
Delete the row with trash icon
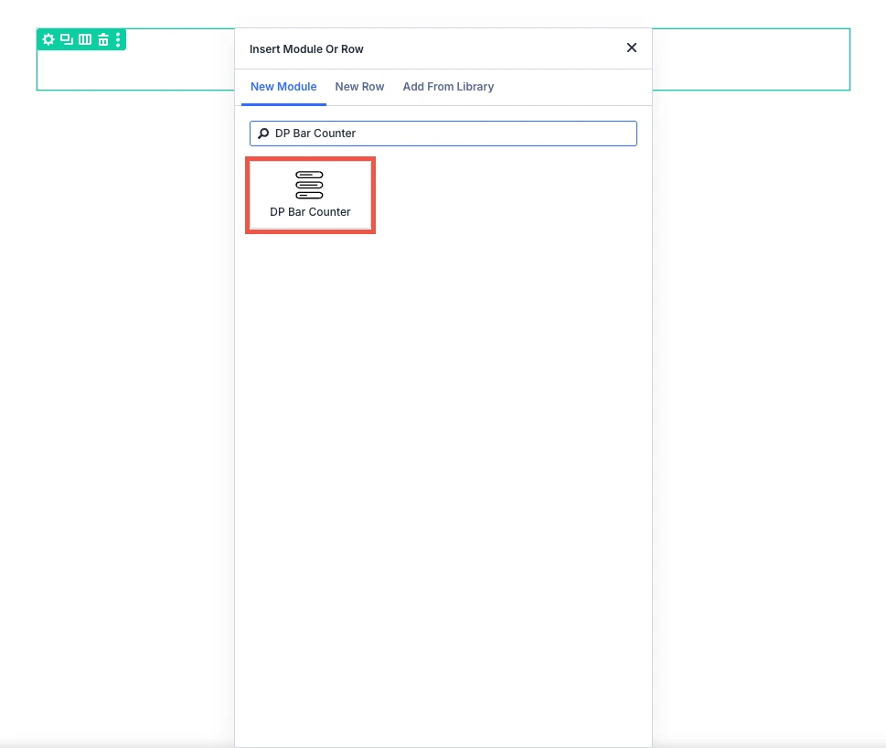[102, 39]
